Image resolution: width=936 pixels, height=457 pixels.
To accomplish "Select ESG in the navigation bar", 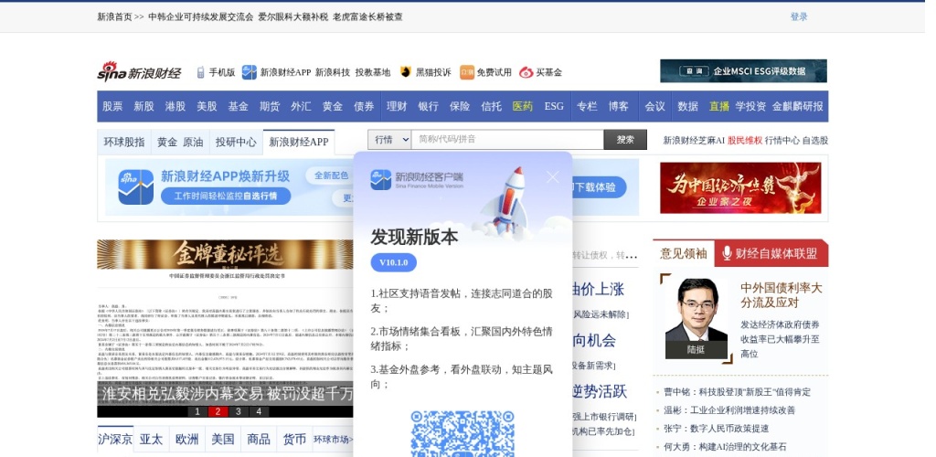I will pos(554,106).
